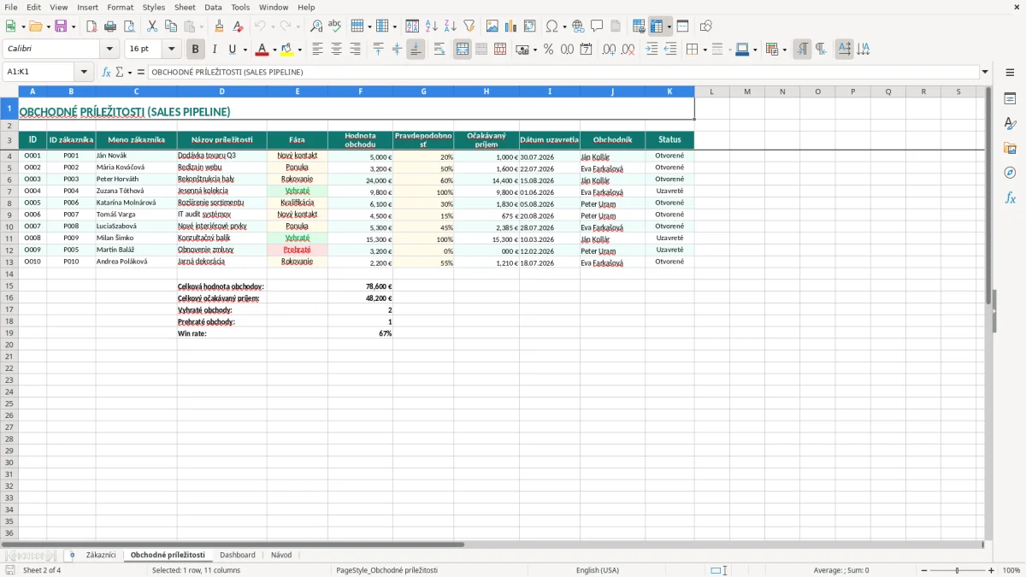The image size is (1026, 577).
Task: Open the Data menu
Action: point(213,7)
